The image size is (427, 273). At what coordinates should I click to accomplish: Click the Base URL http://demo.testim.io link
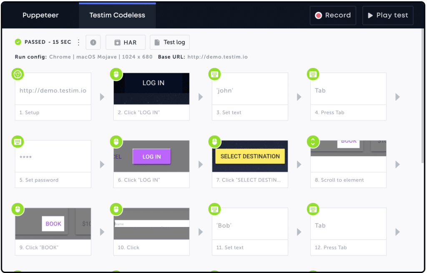(218, 57)
